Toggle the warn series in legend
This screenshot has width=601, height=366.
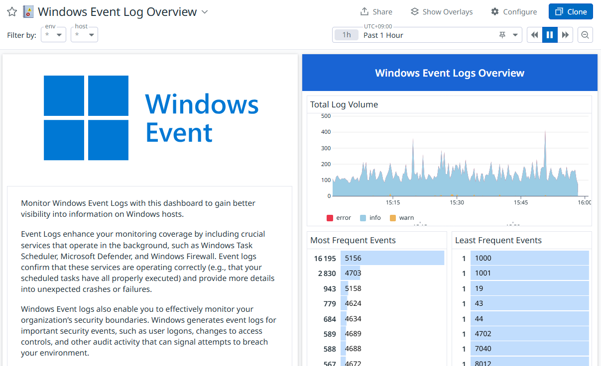[401, 218]
